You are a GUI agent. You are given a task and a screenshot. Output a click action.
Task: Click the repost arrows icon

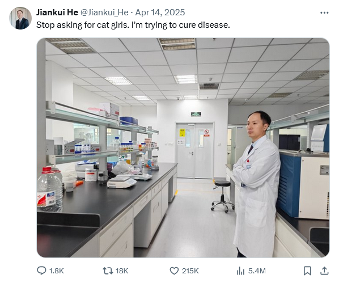point(108,271)
